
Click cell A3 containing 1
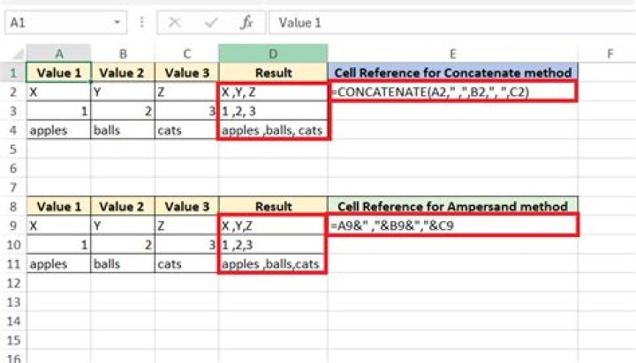point(59,111)
